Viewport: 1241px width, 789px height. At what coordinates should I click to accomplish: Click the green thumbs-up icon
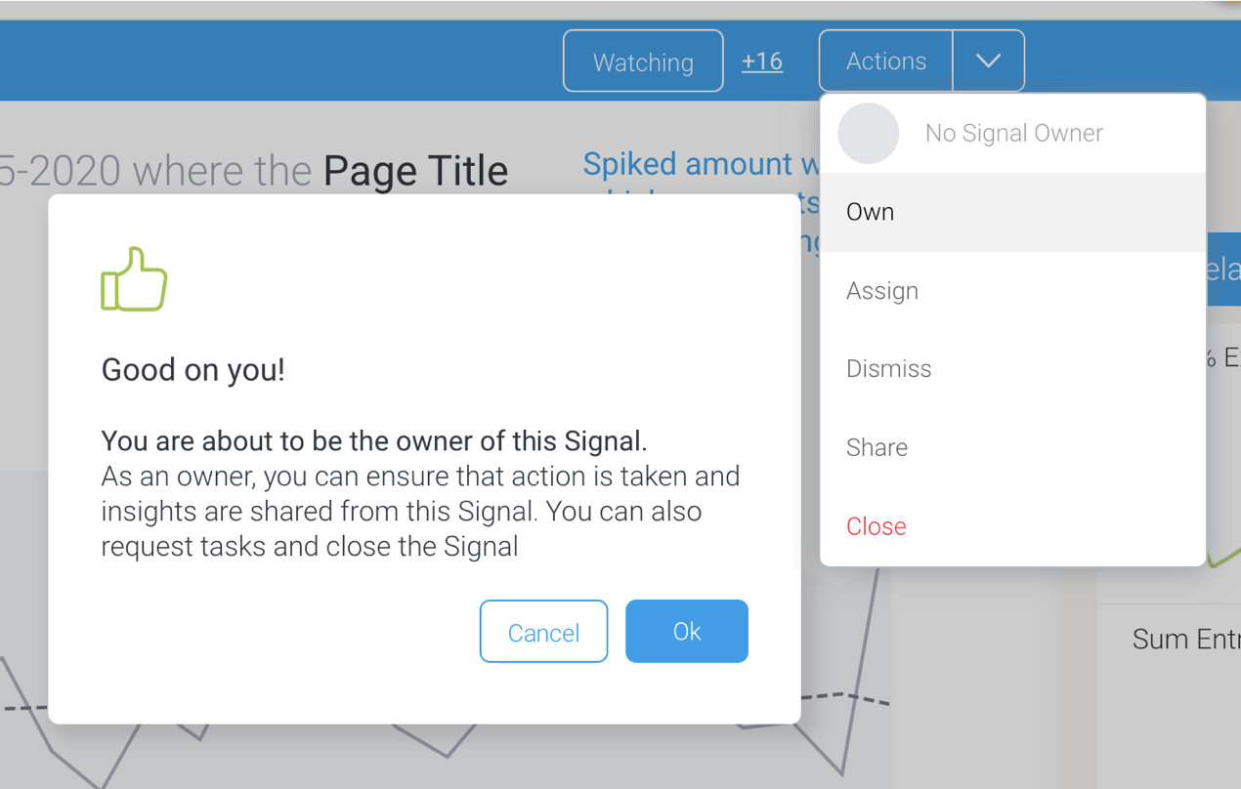134,279
